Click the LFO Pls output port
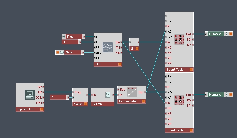237x138 pixels. click(x=121, y=53)
